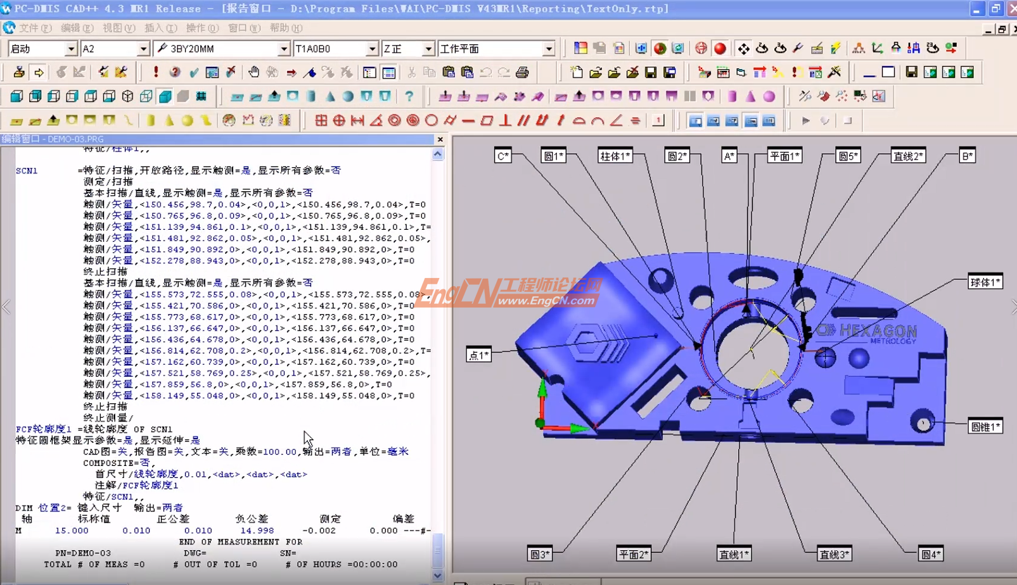Open the T1A0B0 tip dropdown
1017x585 pixels.
(372, 49)
